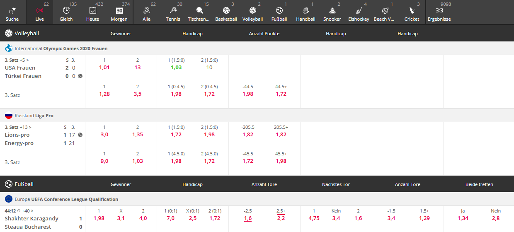Select over 2.5+ goals odds 2,2
This screenshot has height=232, width=514.
click(281, 218)
